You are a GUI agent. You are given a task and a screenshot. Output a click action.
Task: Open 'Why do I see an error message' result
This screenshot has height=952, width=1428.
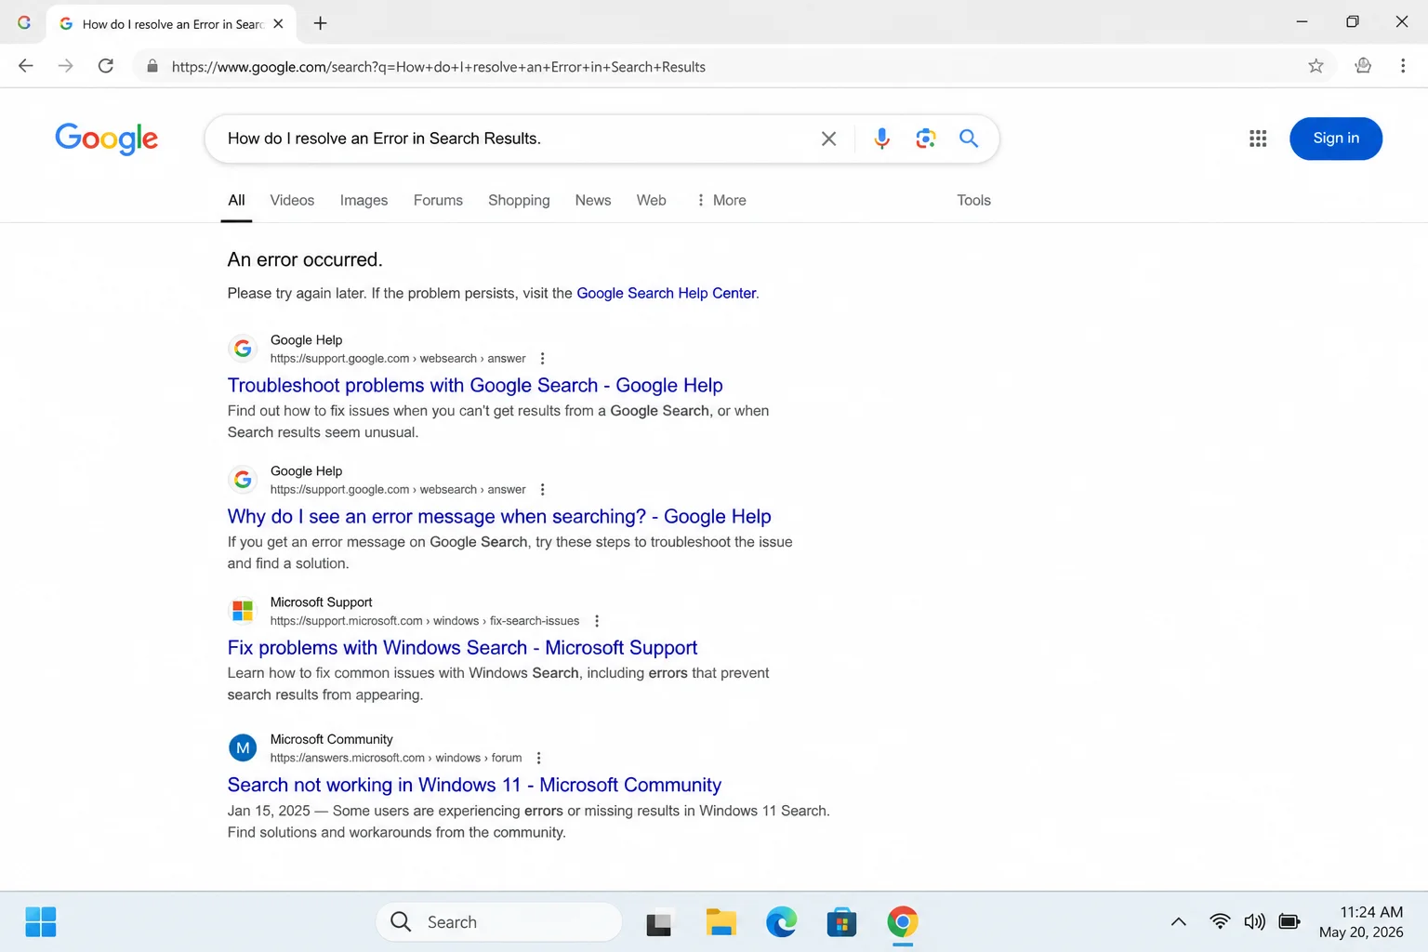pyautogui.click(x=499, y=516)
